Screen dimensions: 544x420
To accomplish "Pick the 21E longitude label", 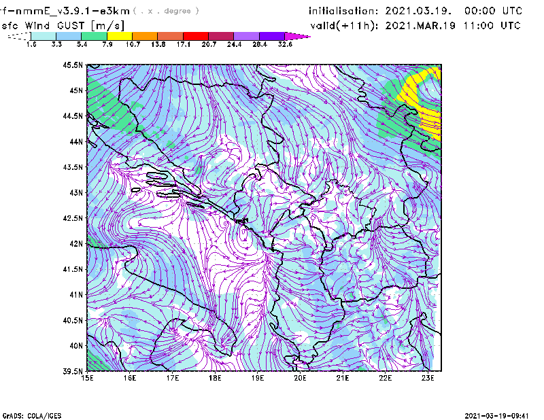I will [343, 378].
